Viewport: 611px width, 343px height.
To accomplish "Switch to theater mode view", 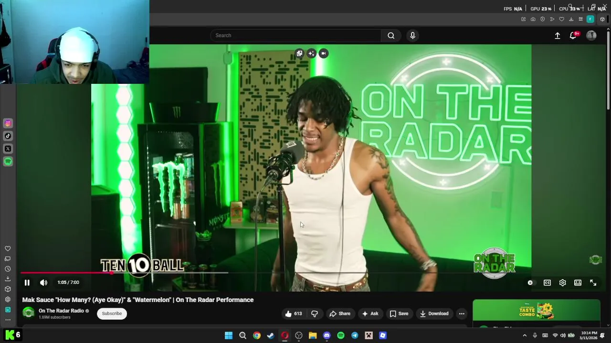I will pos(578,282).
